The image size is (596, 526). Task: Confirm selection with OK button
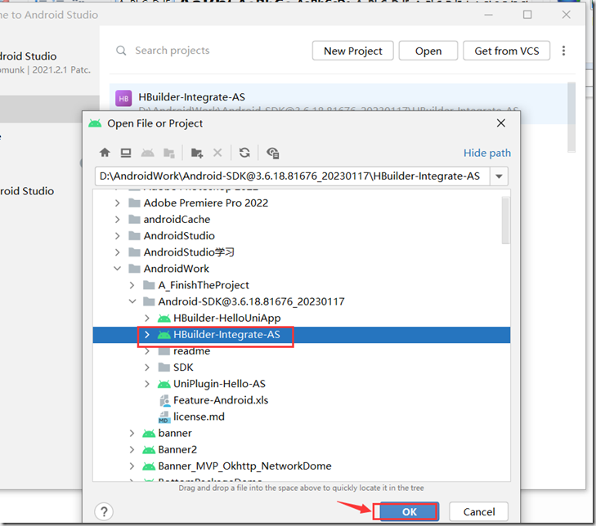(408, 511)
